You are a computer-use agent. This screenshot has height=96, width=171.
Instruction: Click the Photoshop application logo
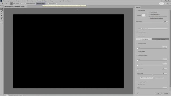click(1, 1)
